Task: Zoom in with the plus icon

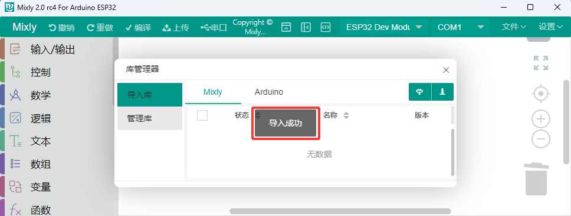Action: (541, 119)
